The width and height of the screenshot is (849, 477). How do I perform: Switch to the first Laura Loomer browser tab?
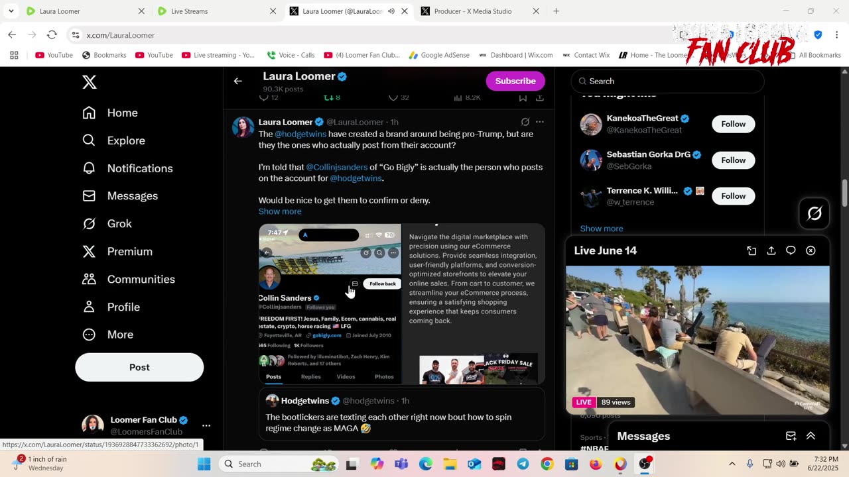[85, 11]
